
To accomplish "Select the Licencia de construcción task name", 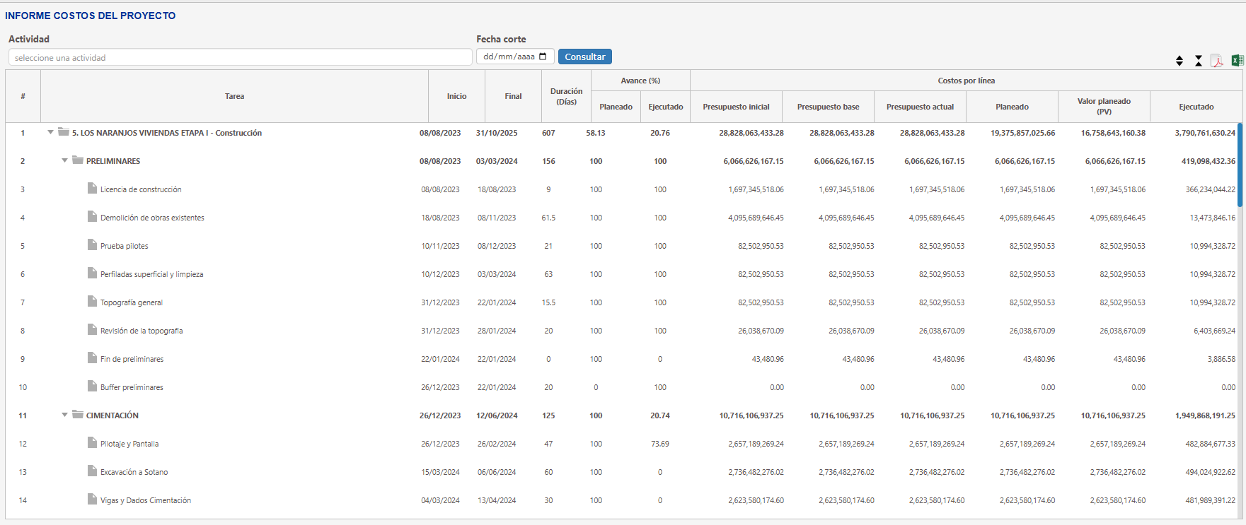I will 141,189.
